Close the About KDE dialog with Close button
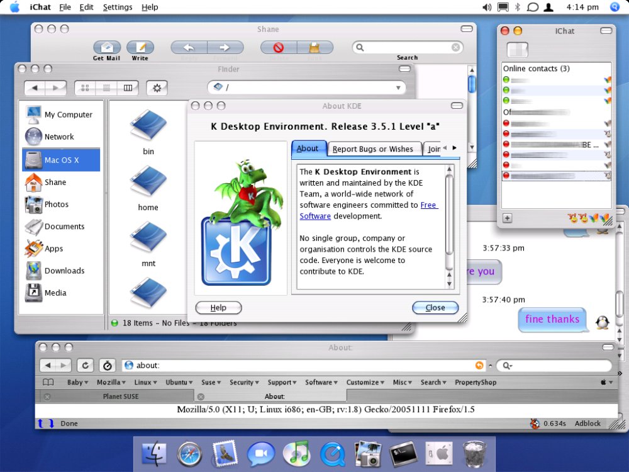 pyautogui.click(x=435, y=308)
